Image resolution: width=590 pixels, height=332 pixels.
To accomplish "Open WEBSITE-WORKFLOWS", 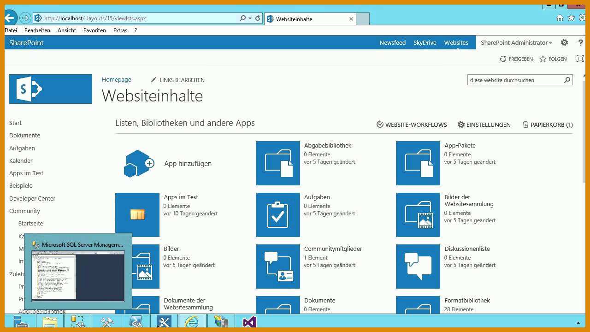I will [x=412, y=125].
